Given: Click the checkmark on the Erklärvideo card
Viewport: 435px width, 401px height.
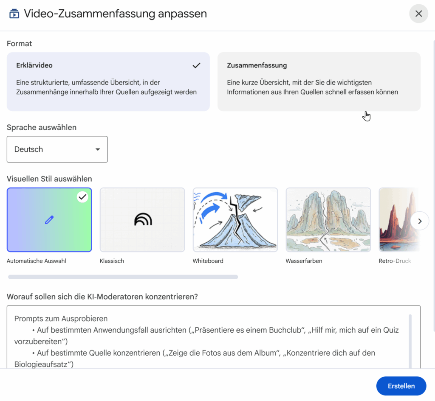Looking at the screenshot, I should tap(196, 65).
